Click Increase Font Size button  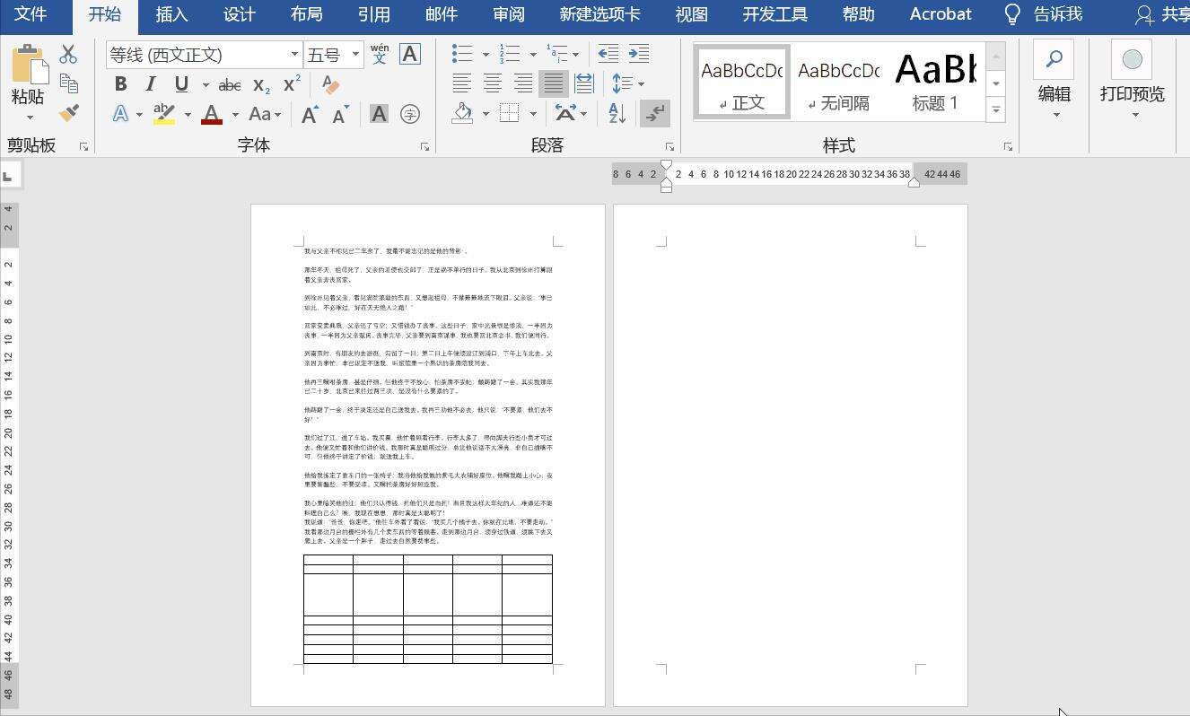310,114
